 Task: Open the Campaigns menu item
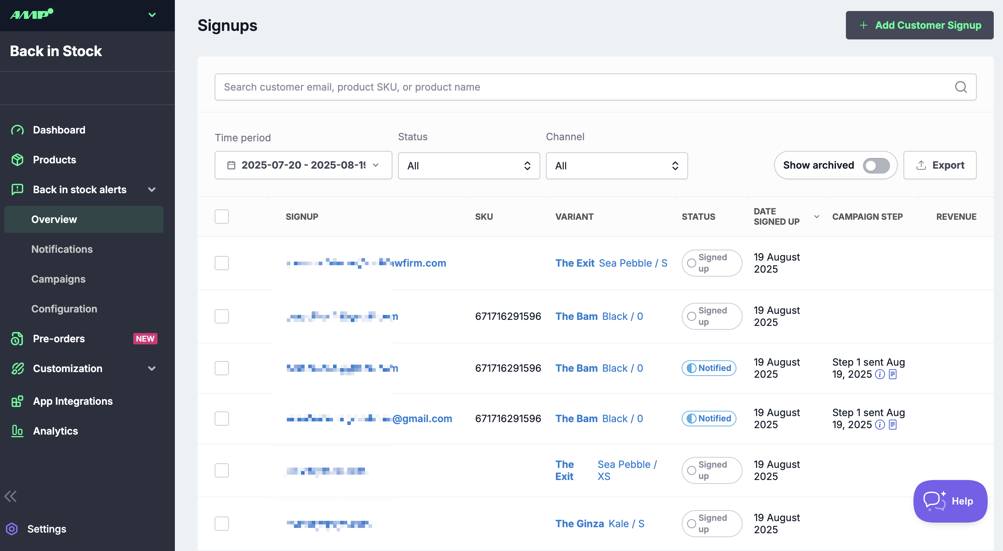click(x=58, y=279)
